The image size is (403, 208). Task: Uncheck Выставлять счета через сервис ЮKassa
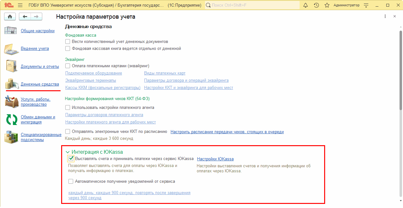click(x=71, y=158)
